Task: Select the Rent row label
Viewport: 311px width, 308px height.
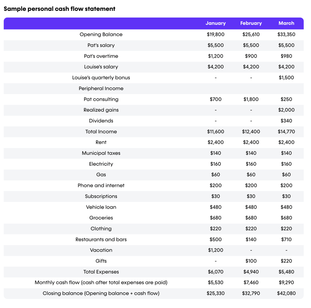Action: pos(101,142)
